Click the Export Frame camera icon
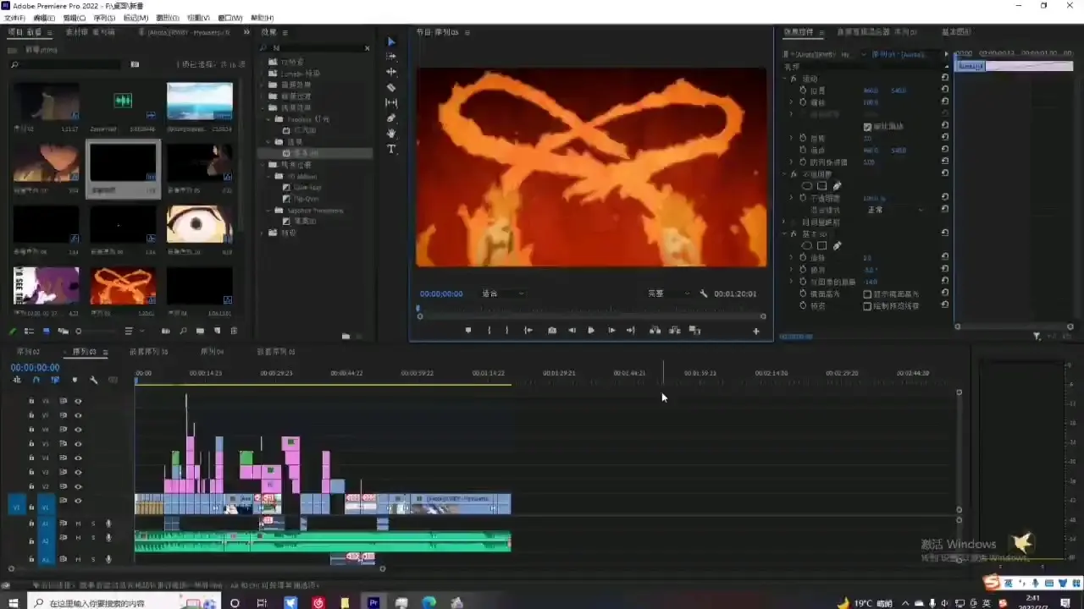The height and width of the screenshot is (609, 1084). pos(552,331)
